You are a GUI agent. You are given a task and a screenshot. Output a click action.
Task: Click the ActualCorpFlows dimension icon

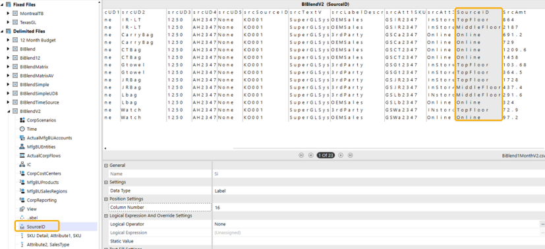pos(22,156)
